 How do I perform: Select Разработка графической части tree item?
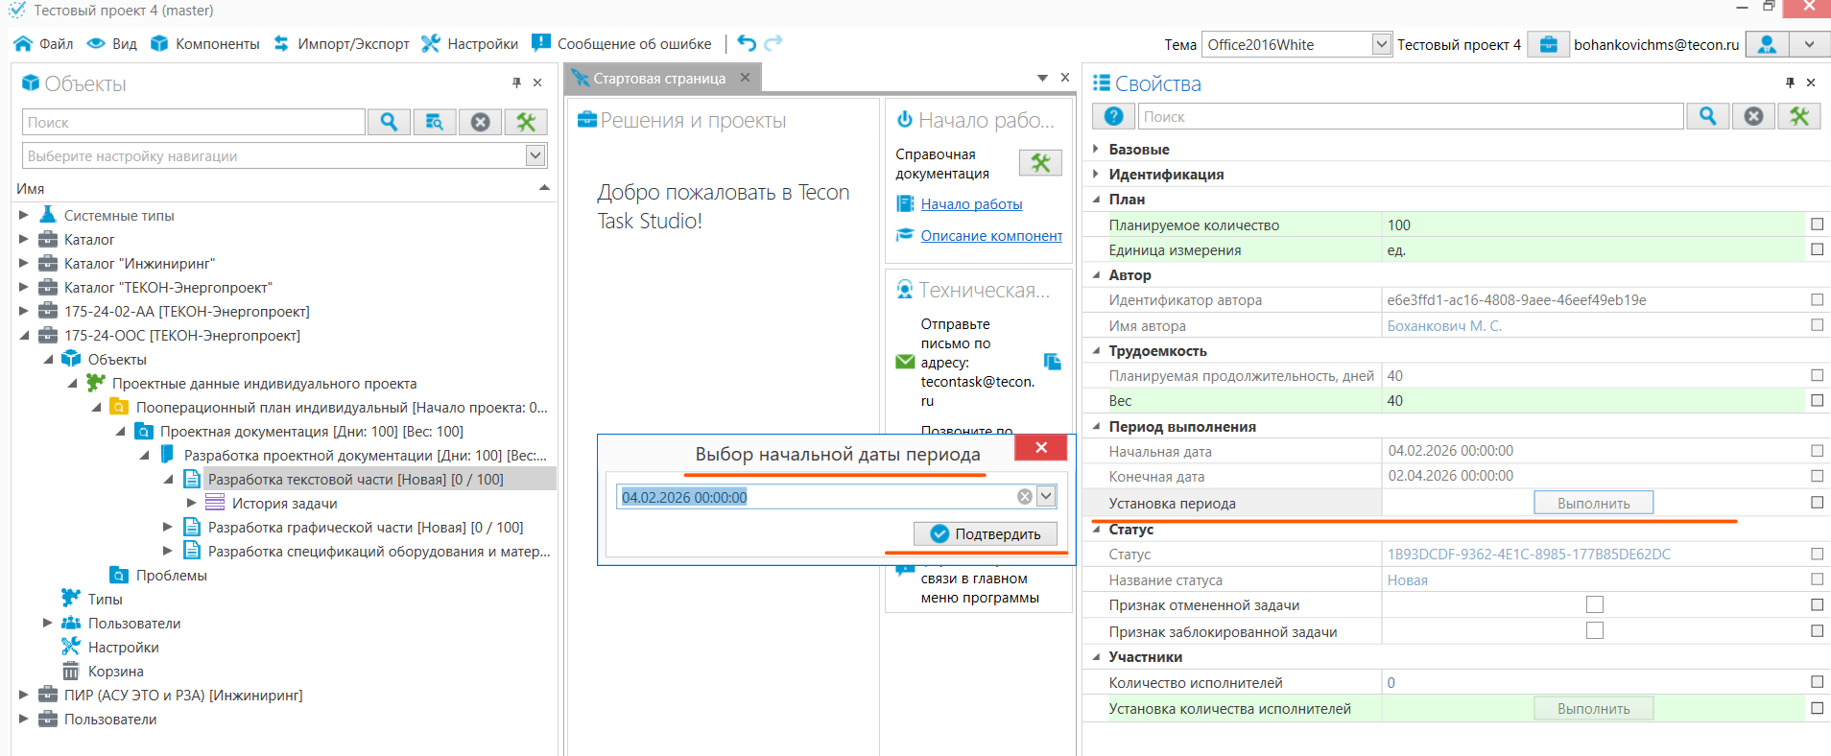pyautogui.click(x=365, y=528)
